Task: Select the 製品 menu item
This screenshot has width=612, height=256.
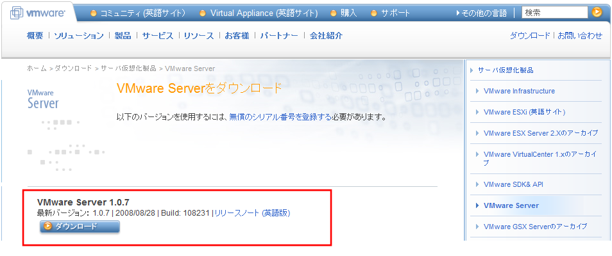Action: [x=123, y=36]
